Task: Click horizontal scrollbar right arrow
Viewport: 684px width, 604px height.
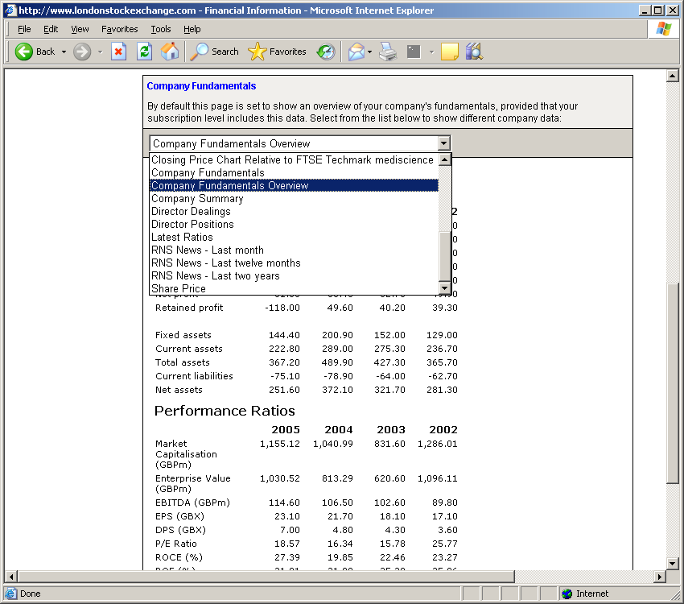Action: [x=660, y=577]
